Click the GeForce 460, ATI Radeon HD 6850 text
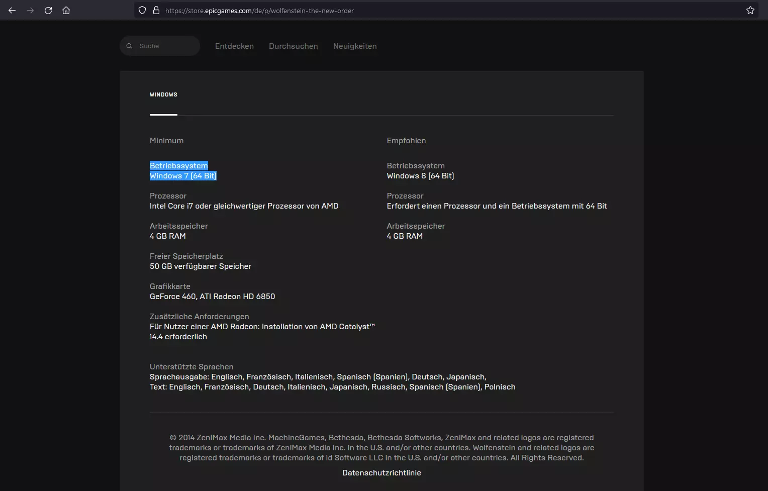The image size is (768, 491). pyautogui.click(x=213, y=297)
